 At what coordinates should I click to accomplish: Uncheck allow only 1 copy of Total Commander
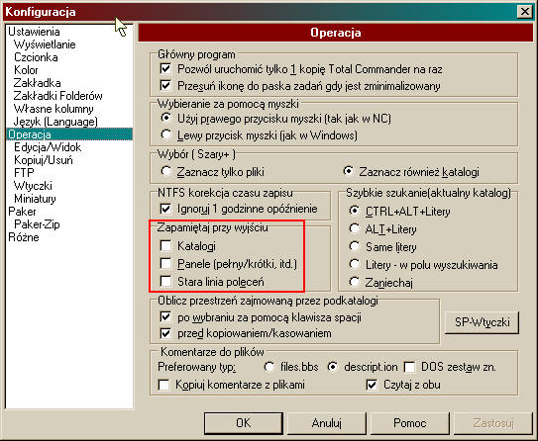(165, 69)
